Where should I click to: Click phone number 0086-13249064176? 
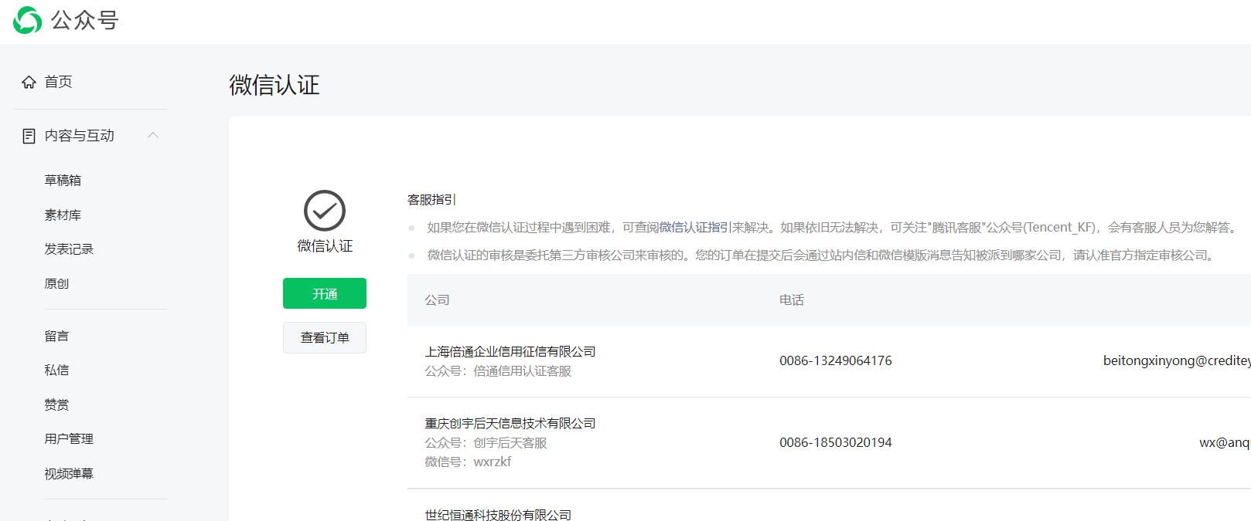coord(836,360)
